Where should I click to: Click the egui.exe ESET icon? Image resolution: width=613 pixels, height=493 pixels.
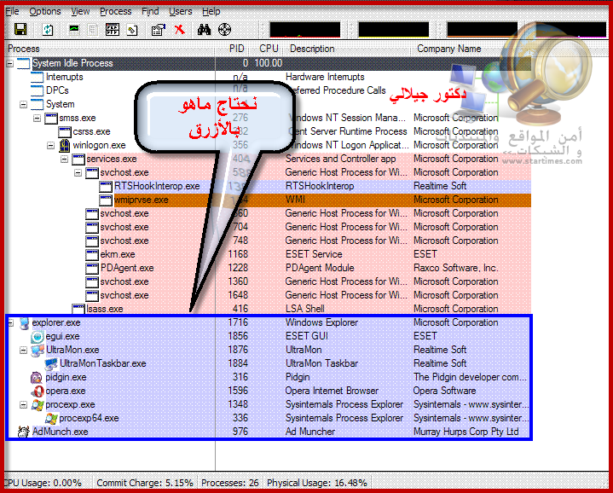[38, 337]
